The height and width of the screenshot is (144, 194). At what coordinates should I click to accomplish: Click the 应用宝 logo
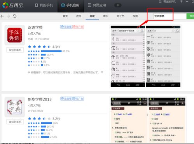[x=13, y=5]
